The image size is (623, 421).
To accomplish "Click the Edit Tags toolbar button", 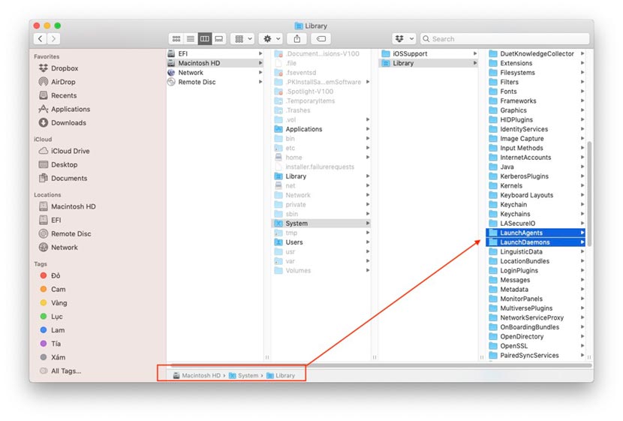I will click(x=321, y=39).
